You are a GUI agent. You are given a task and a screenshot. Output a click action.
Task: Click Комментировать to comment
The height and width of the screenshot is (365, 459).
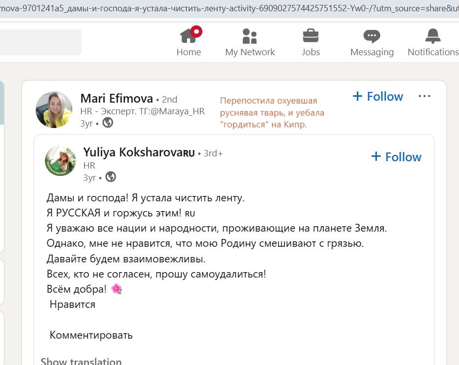click(x=91, y=335)
